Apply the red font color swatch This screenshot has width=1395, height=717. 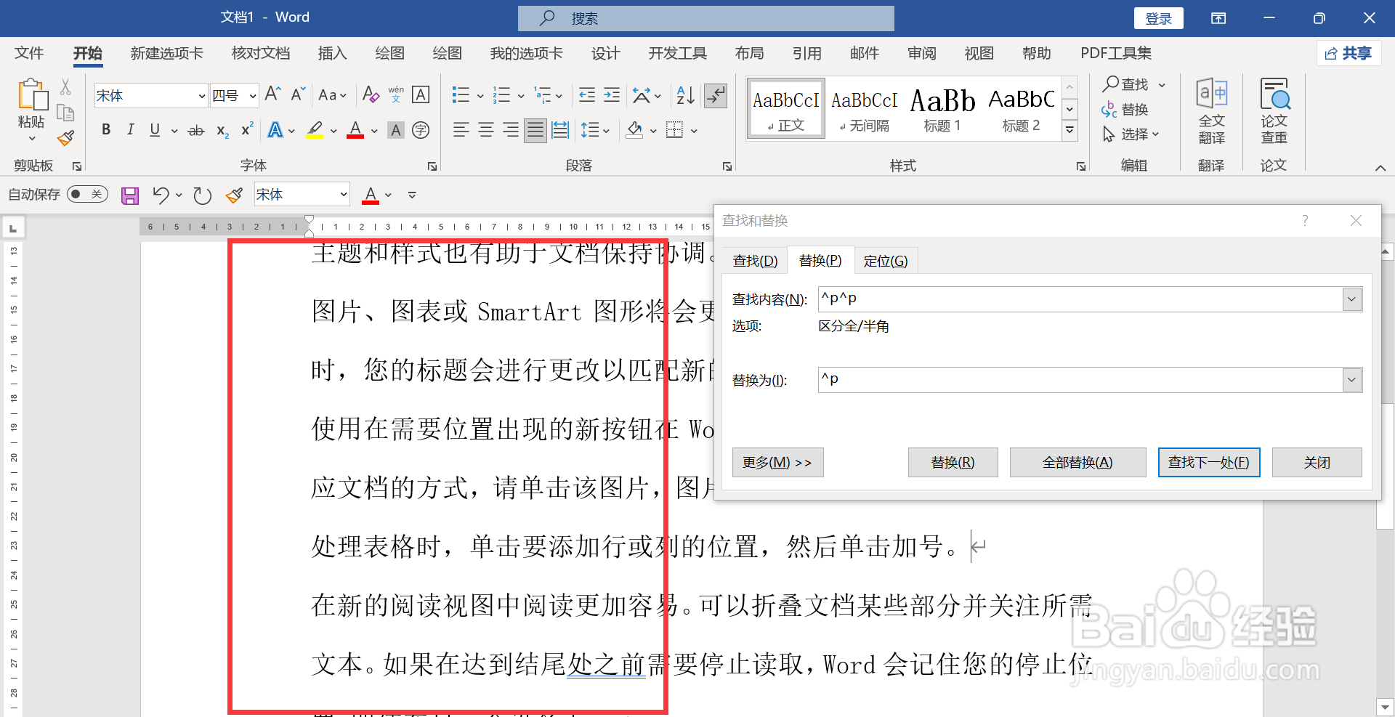(x=355, y=130)
